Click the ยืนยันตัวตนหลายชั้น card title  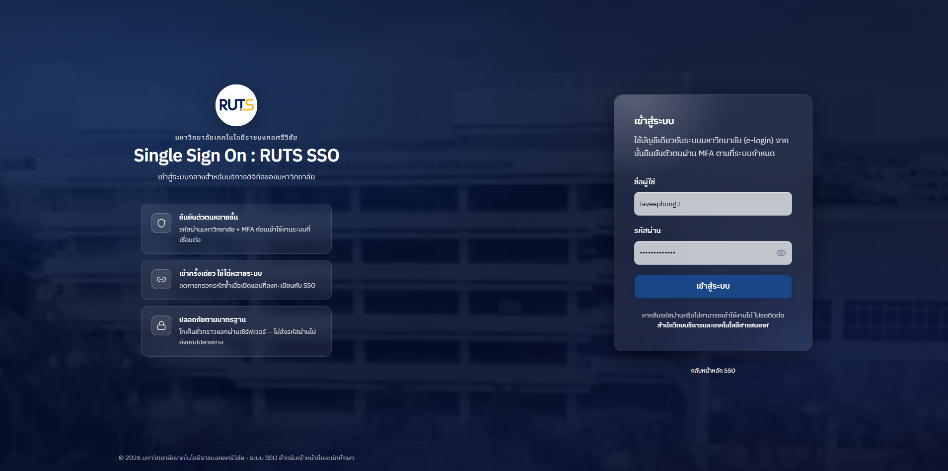209,217
